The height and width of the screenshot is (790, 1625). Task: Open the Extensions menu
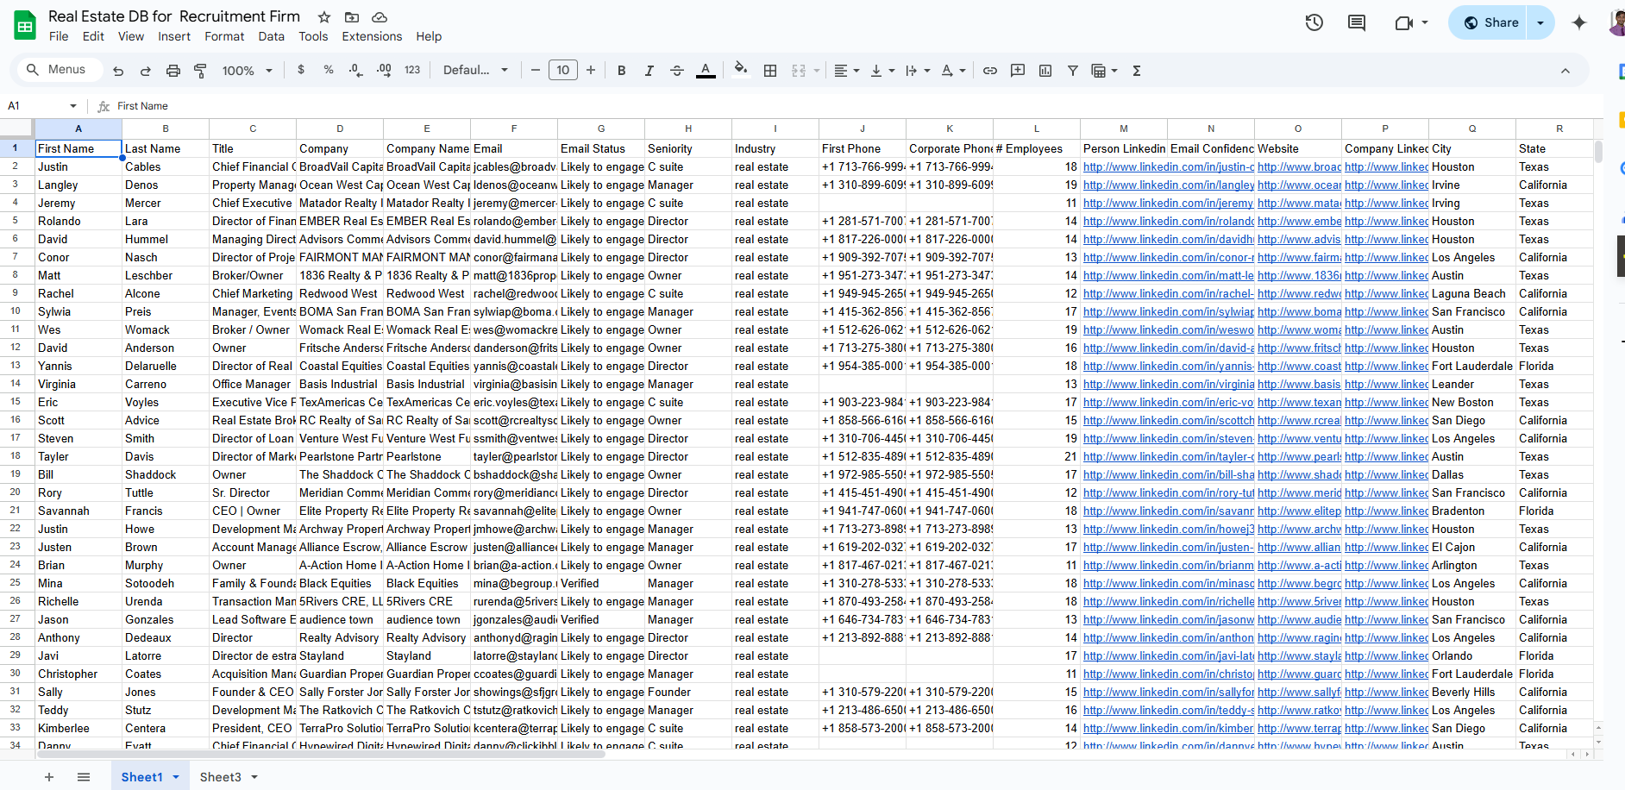[372, 36]
